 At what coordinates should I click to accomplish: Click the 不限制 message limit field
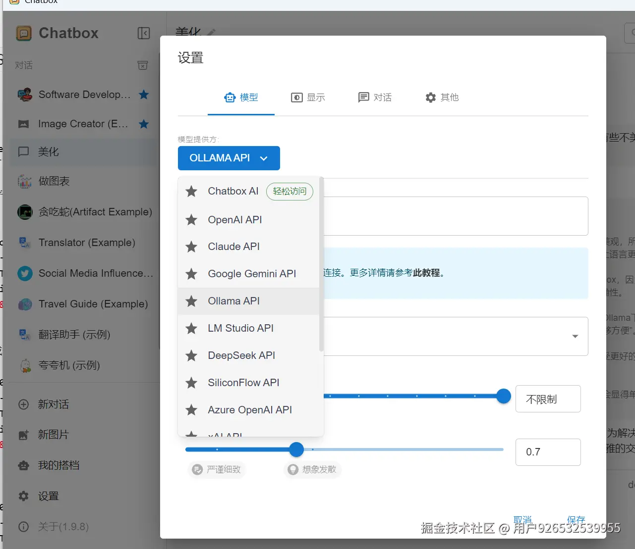click(x=548, y=399)
